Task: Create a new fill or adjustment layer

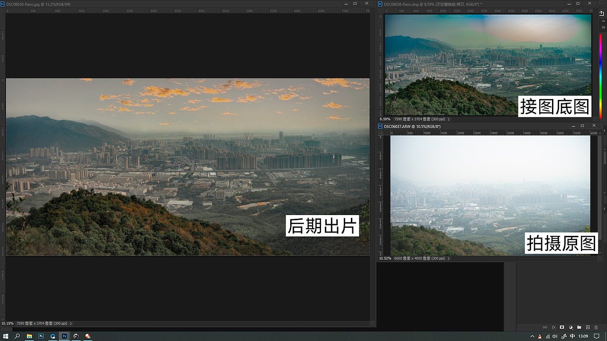Action: pyautogui.click(x=570, y=327)
